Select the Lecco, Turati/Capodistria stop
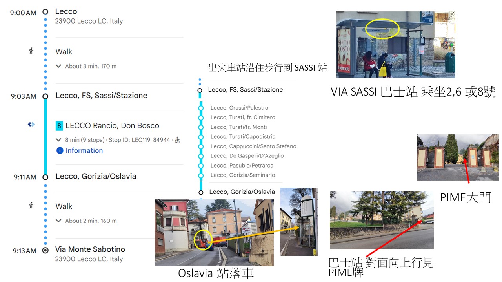Screen dimensions: 502x282 (243, 137)
